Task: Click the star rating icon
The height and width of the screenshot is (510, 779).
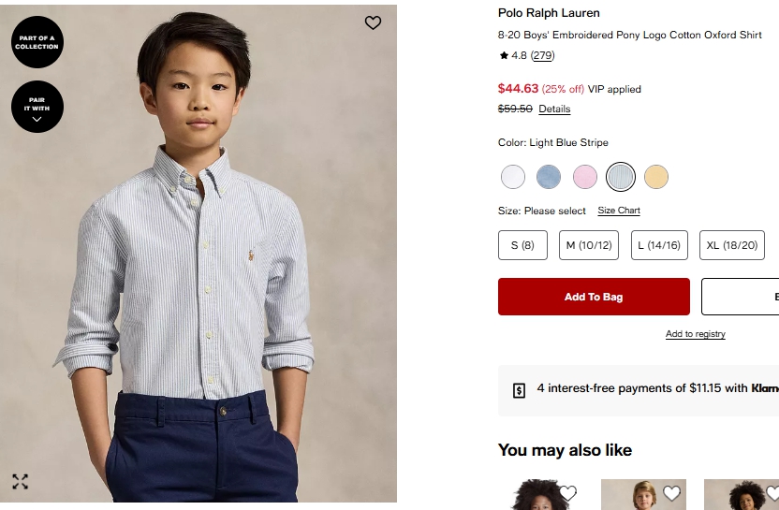Action: (504, 56)
